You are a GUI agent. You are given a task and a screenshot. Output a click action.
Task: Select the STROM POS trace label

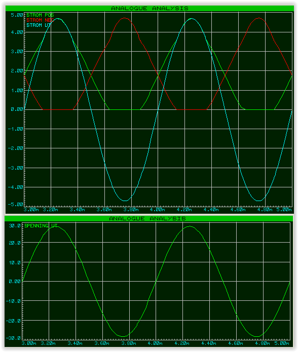pos(40,15)
